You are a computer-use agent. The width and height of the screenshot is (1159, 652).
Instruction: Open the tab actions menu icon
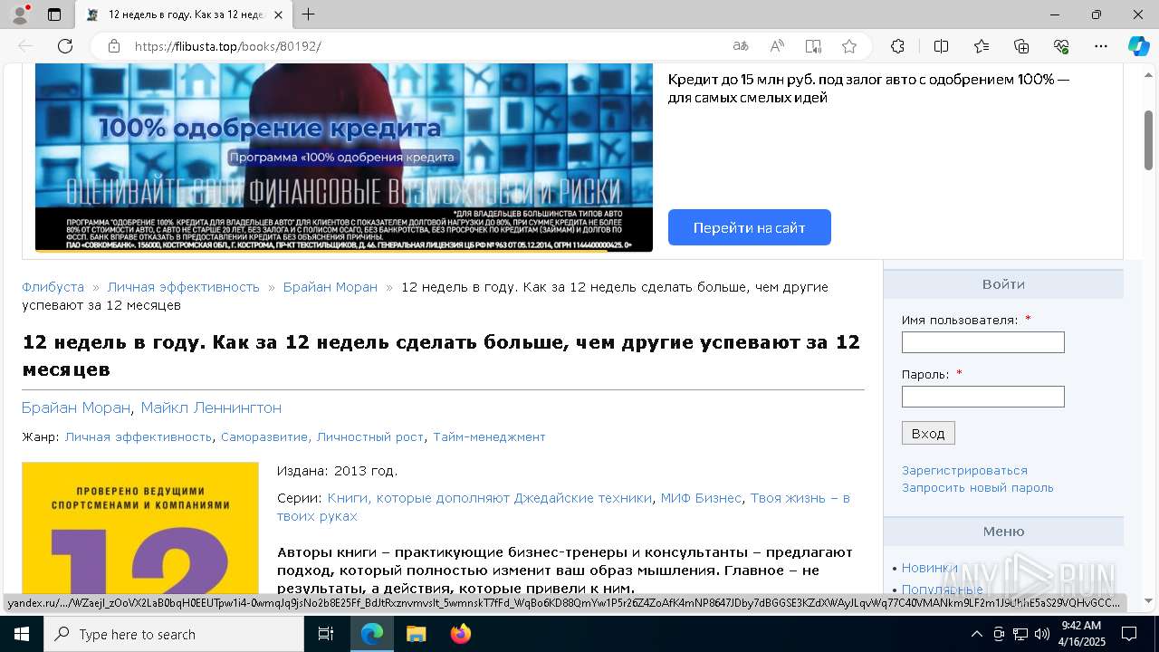(x=54, y=14)
